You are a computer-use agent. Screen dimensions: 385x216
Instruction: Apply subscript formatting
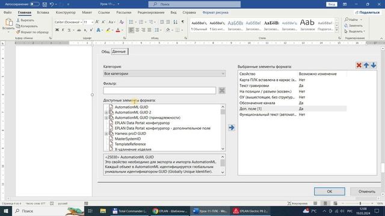pyautogui.click(x=85, y=30)
